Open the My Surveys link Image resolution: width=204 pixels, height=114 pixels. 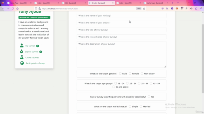pos(30,46)
